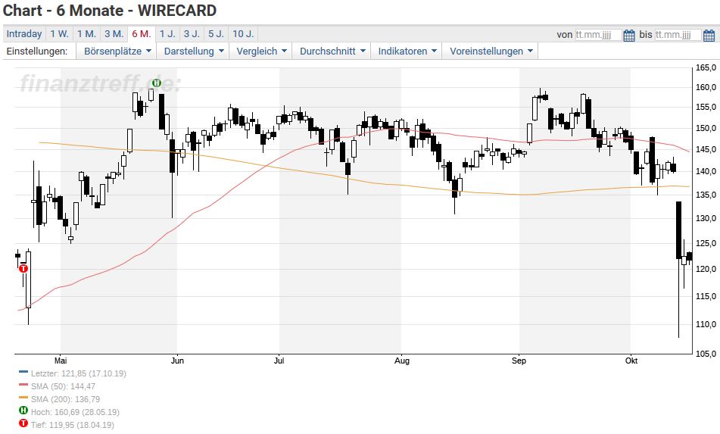The height and width of the screenshot is (434, 720).
Task: Click the orange SMA (200) legend swatch
Action: pyautogui.click(x=23, y=398)
